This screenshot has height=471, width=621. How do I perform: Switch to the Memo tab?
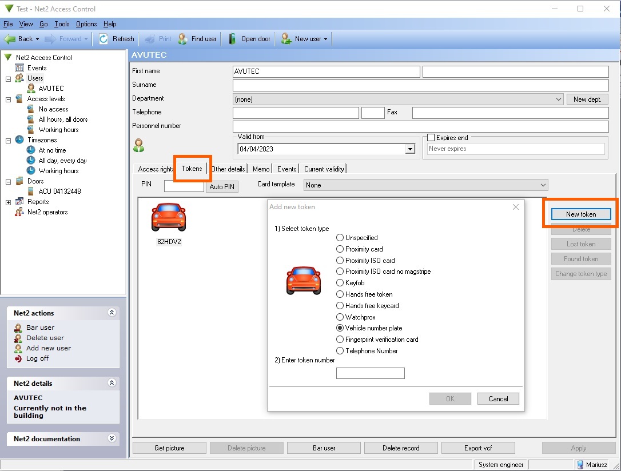point(261,169)
